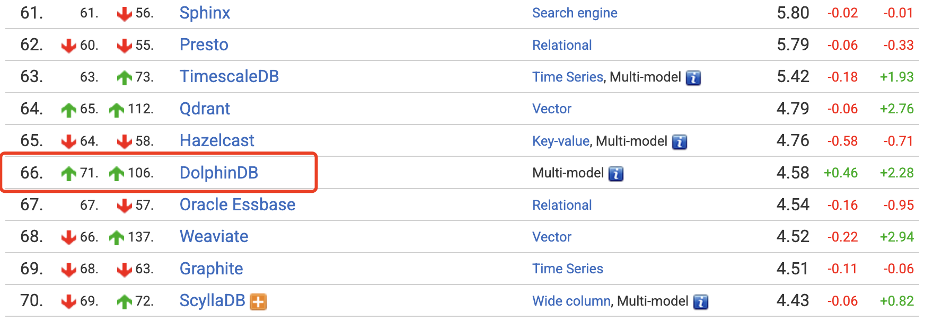Click the Key-value category link for Hazelcast
Screen dimensions: 933x321
(x=560, y=141)
